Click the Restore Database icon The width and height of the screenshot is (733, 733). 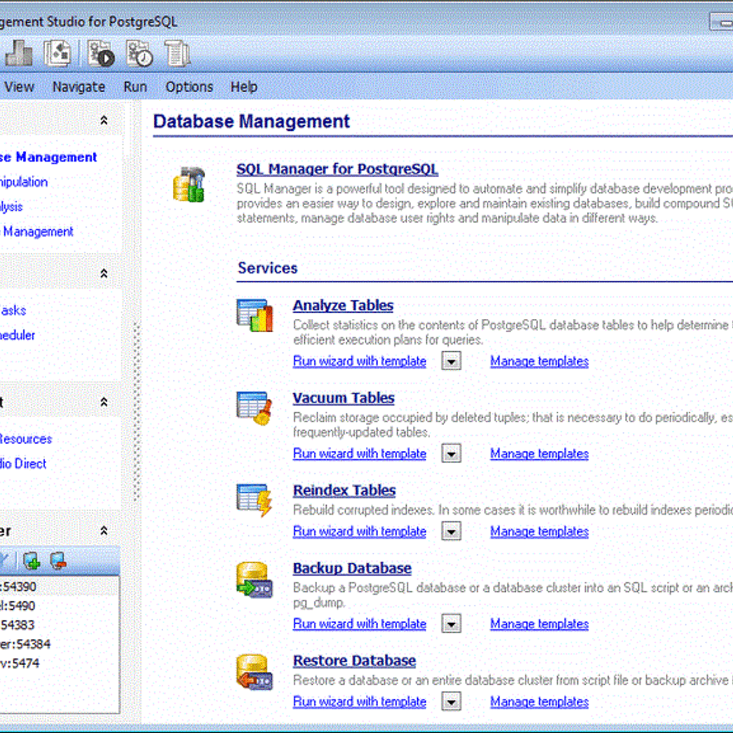click(254, 672)
